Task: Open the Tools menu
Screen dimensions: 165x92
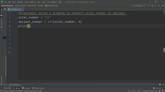Action: tap(43, 2)
